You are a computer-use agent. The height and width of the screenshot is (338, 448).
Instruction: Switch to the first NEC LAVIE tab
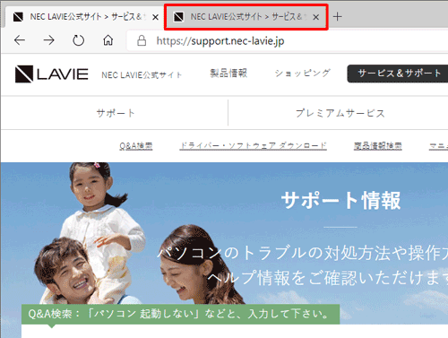83,17
